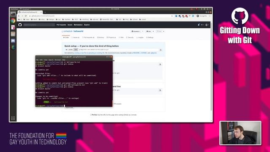Open Pull requests in GitHub header
This screenshot has width=270, height=152.
[61, 25]
